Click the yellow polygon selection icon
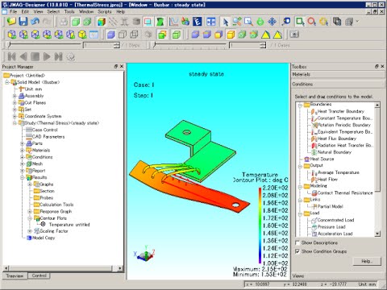 point(323,22)
